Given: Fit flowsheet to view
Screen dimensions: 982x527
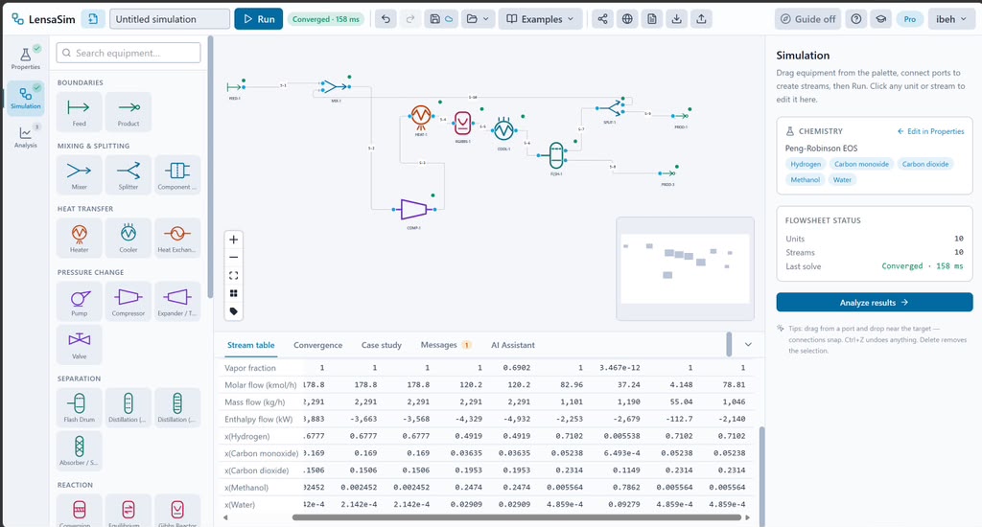Looking at the screenshot, I should point(234,275).
